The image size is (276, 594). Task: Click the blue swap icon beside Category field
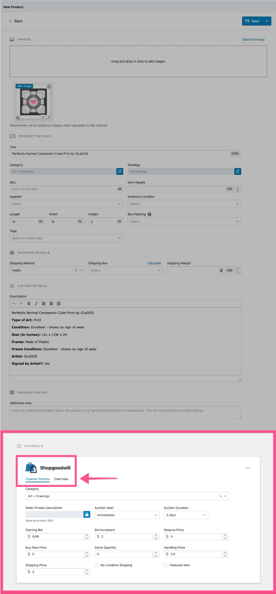[x=120, y=172]
